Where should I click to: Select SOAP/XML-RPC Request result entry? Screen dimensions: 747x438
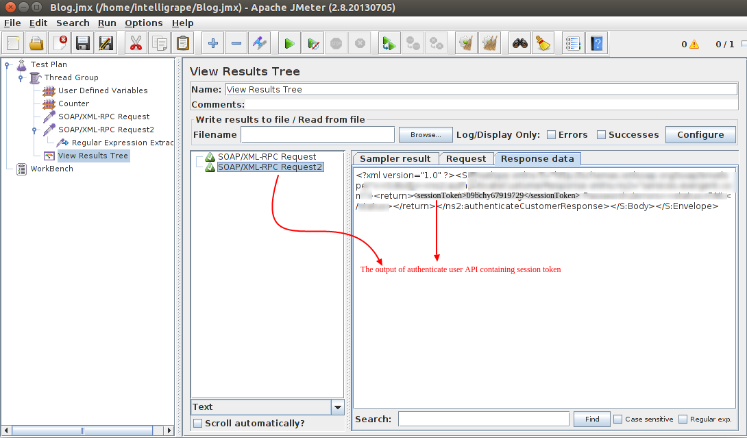point(267,156)
